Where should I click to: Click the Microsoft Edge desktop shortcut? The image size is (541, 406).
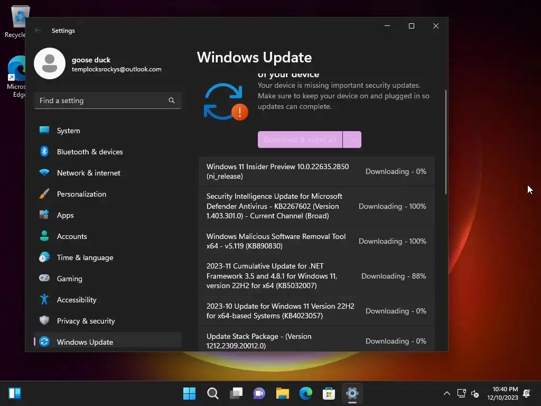pos(16,77)
